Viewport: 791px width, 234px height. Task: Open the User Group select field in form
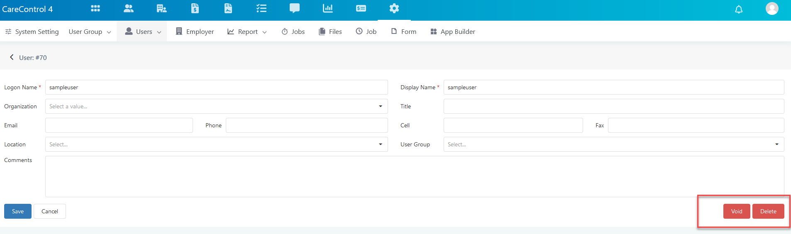click(x=614, y=144)
